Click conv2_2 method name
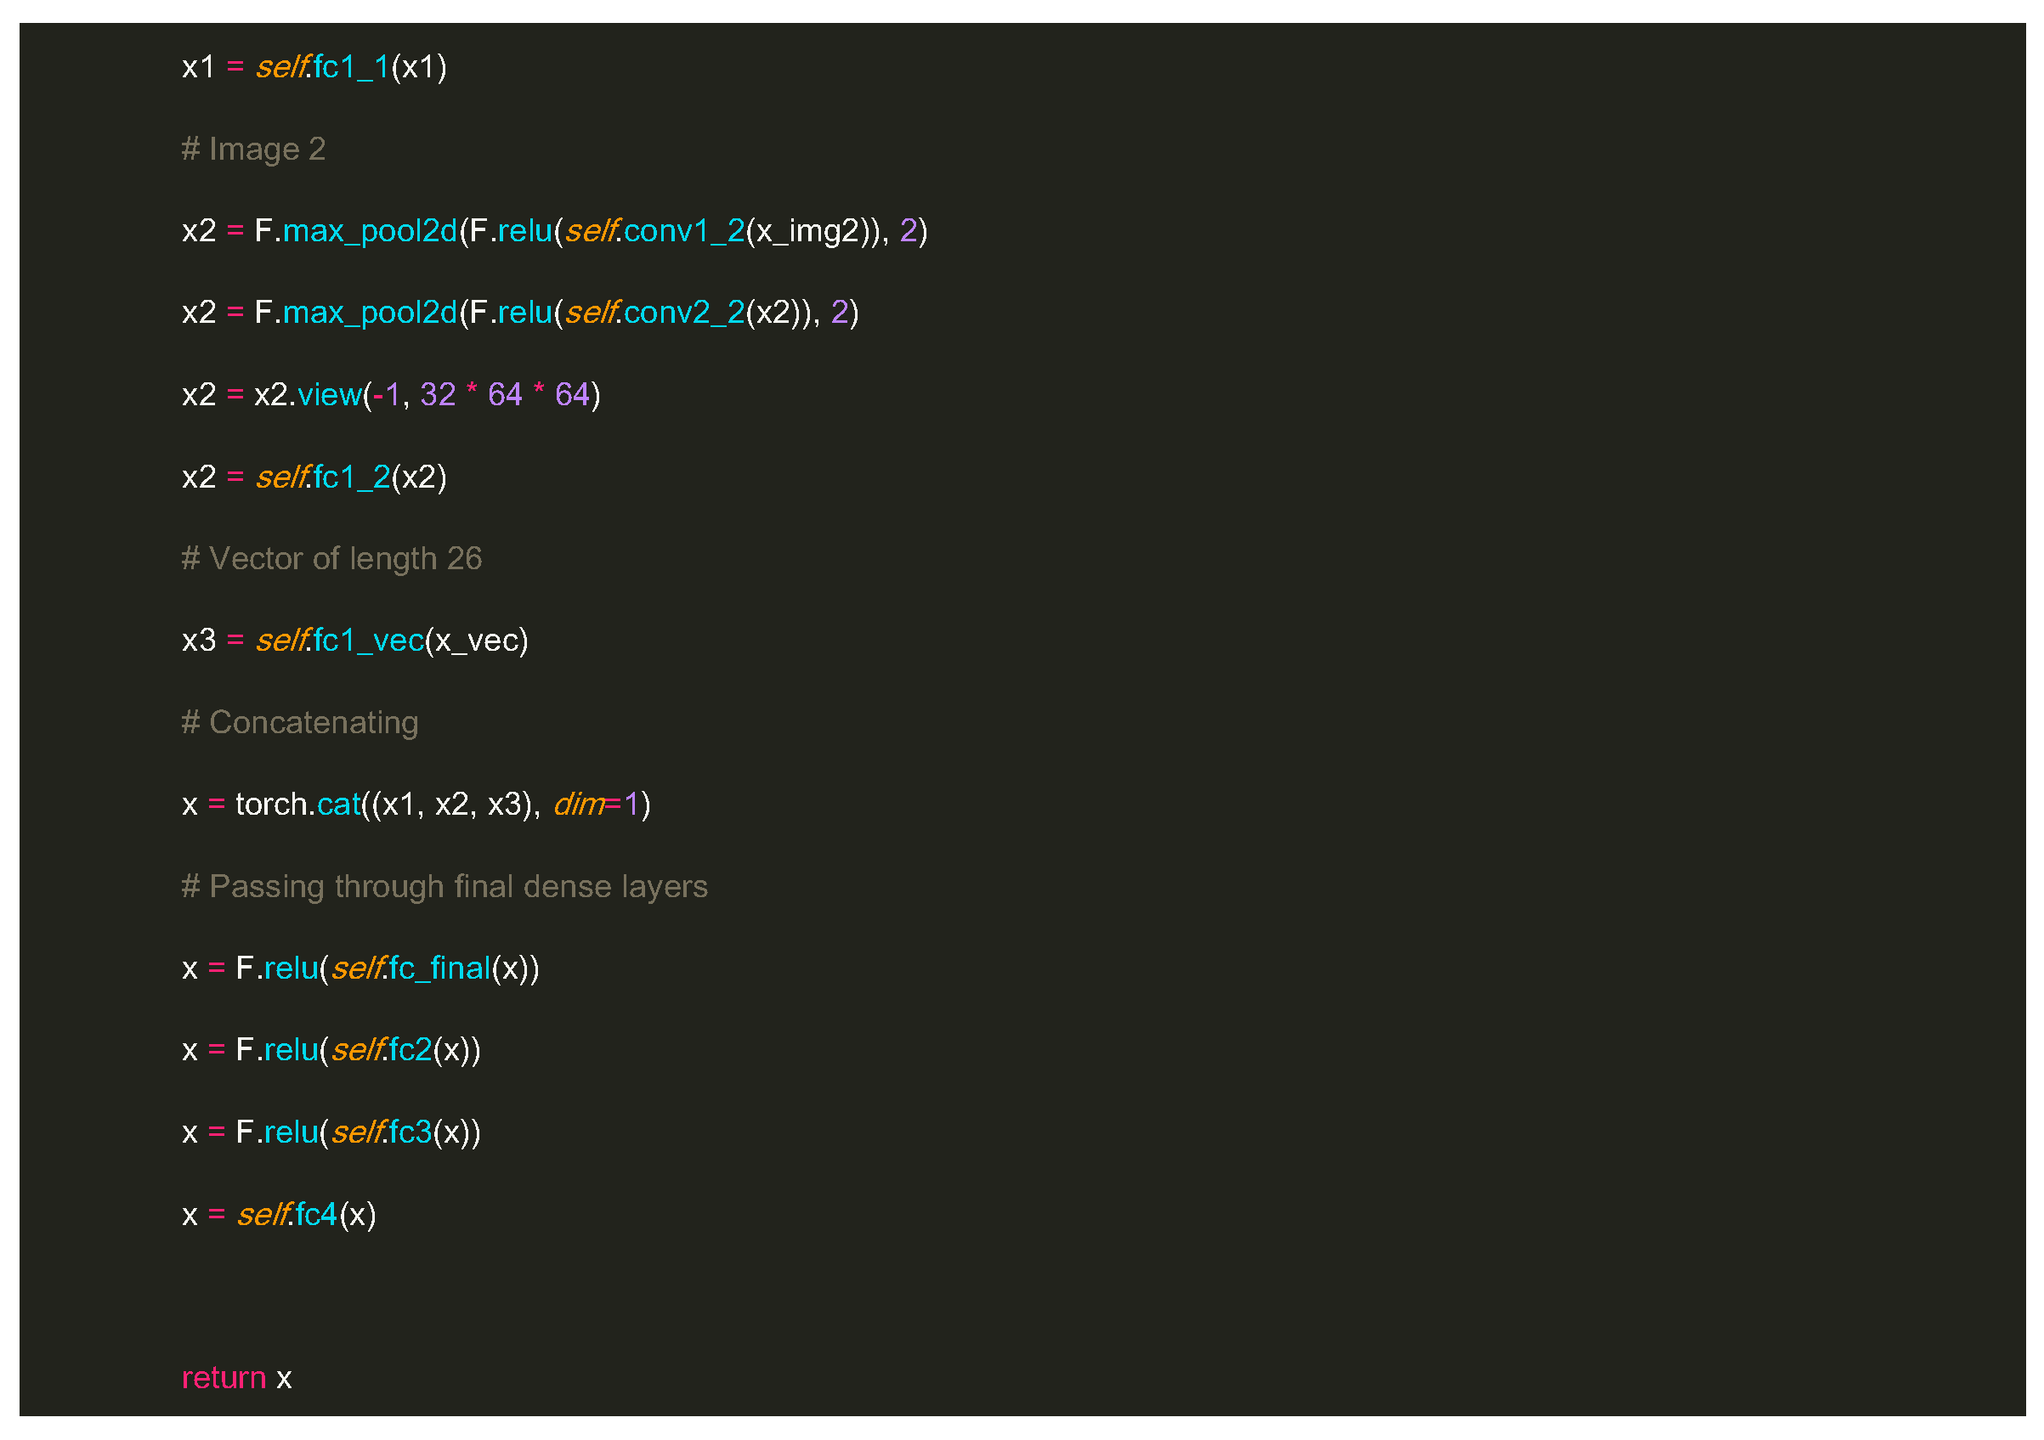This screenshot has height=1440, width=2044. point(683,313)
